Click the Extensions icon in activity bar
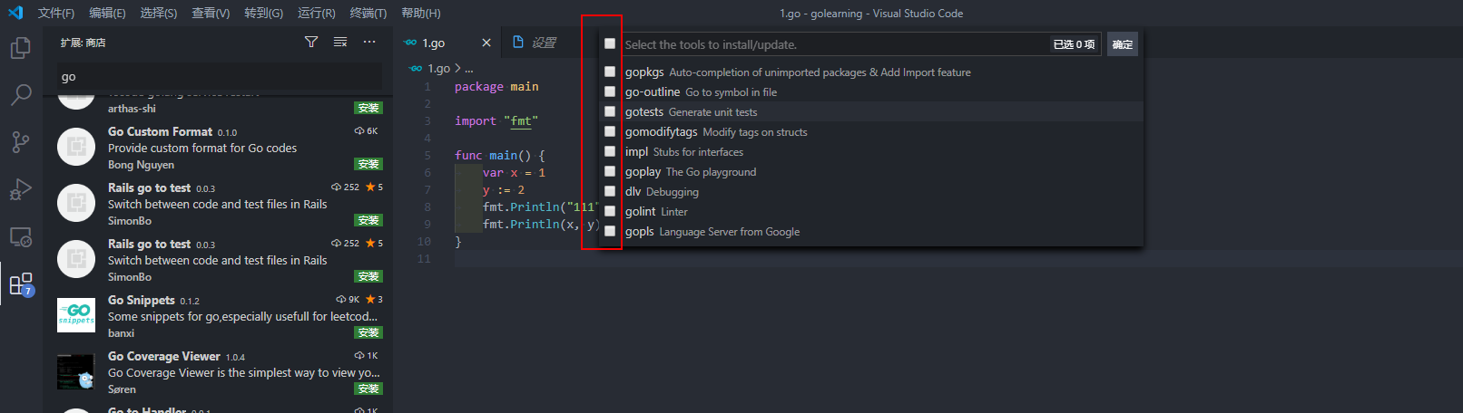 (20, 284)
